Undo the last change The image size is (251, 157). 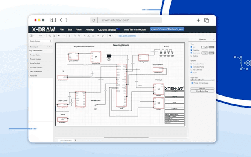[59, 35]
